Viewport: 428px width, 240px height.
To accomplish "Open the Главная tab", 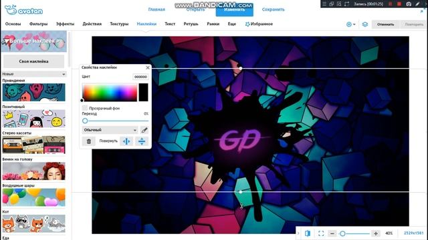I will point(156,9).
